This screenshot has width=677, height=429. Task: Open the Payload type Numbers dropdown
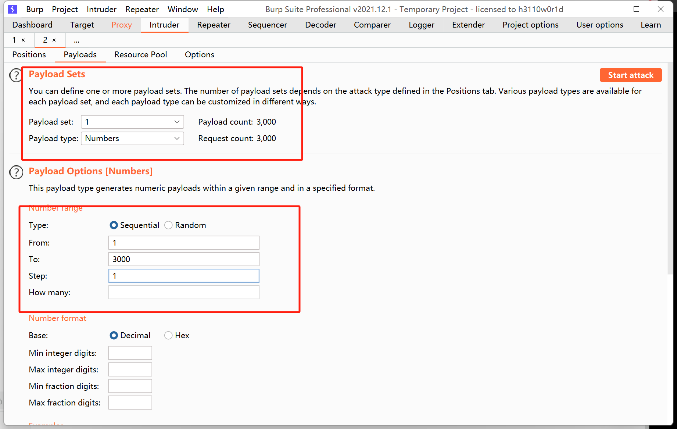[x=132, y=138]
